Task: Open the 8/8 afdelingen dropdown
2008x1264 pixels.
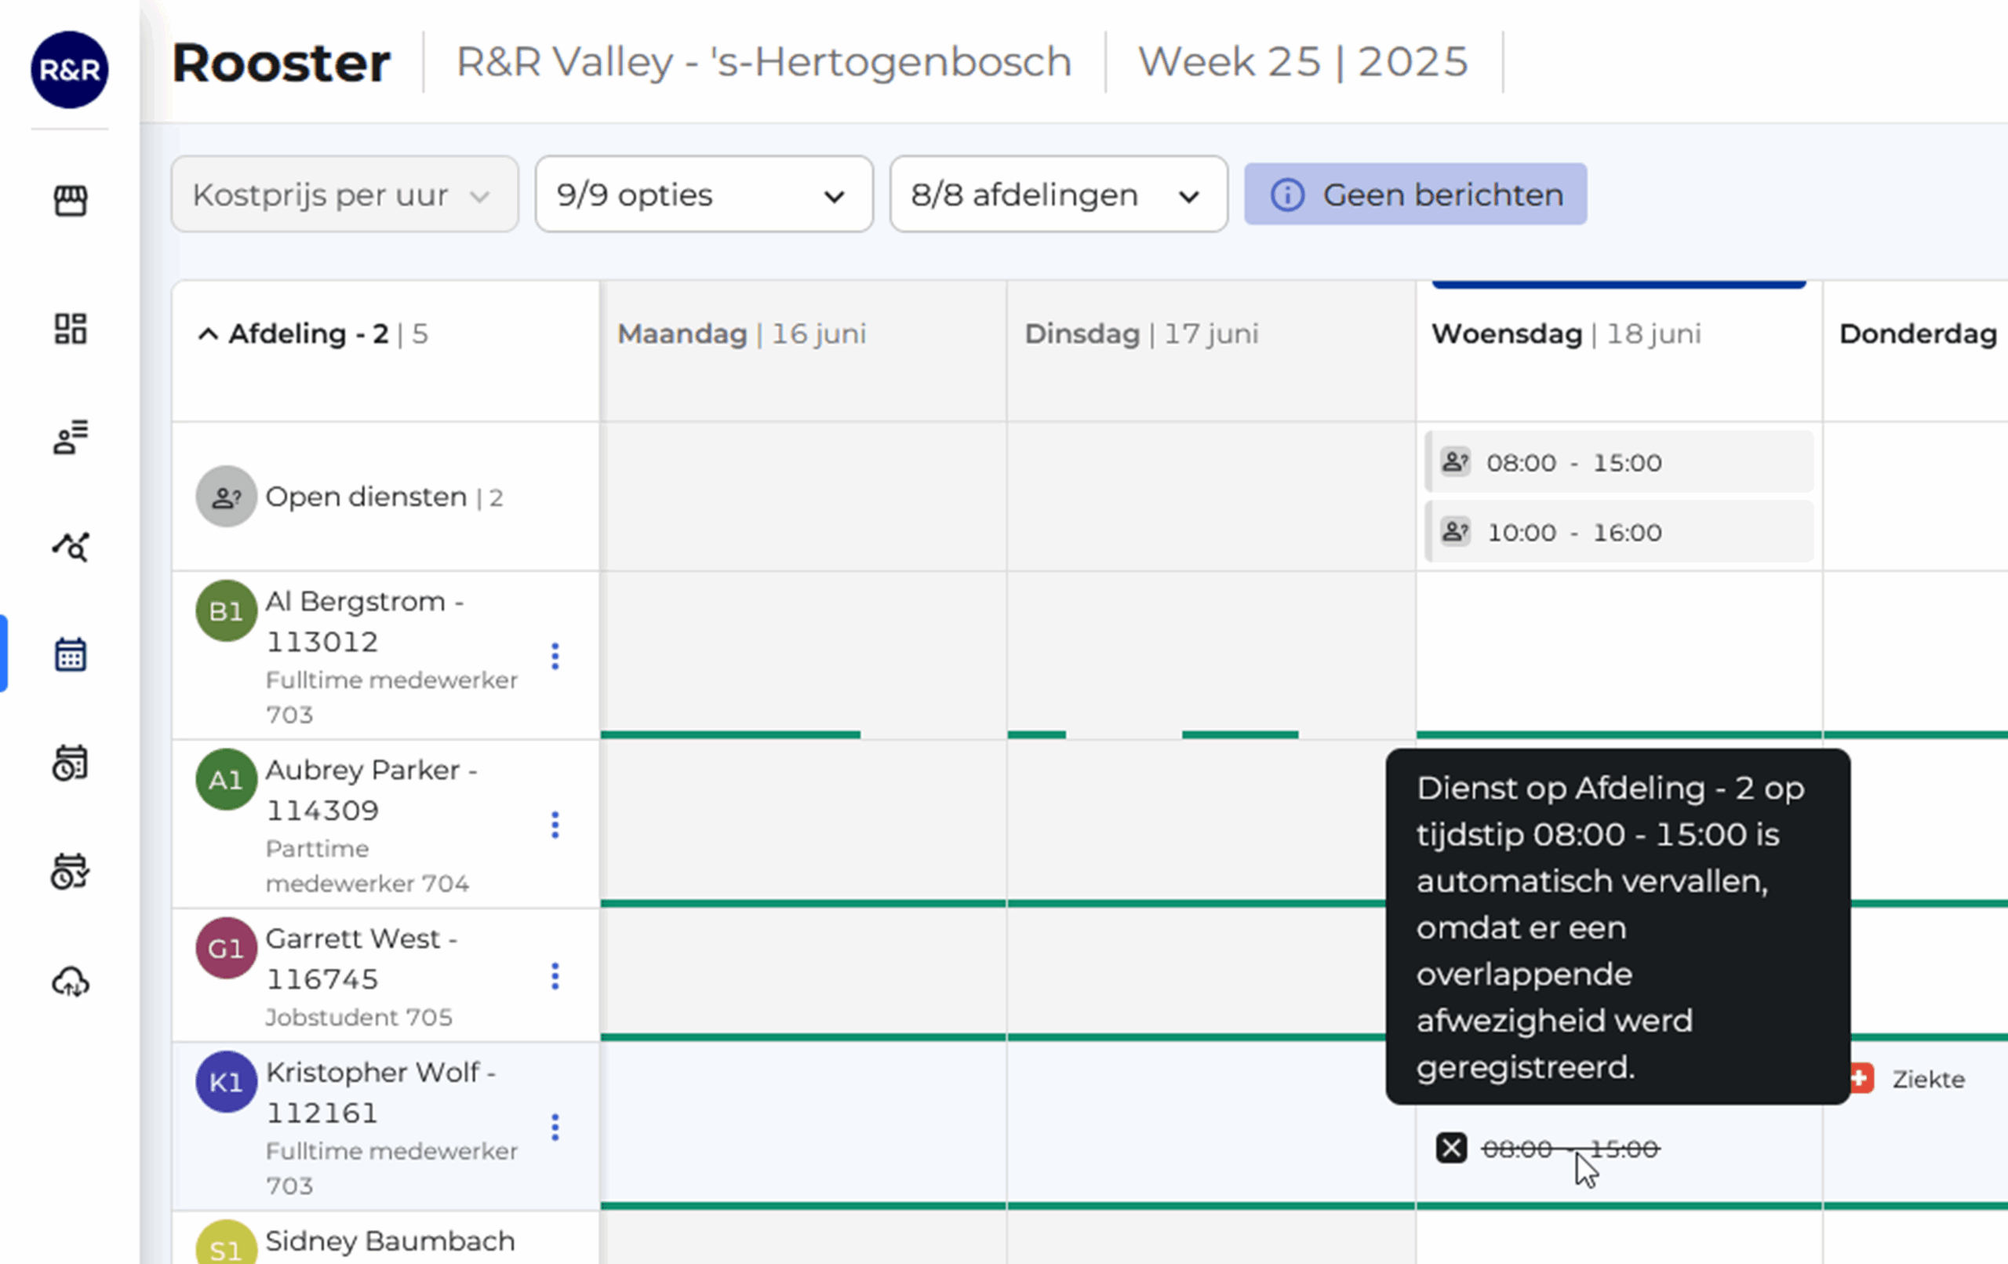Action: (x=1057, y=195)
